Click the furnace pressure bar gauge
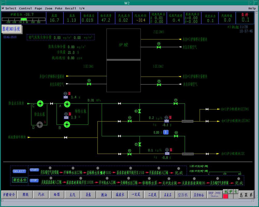This screenshot has height=207, width=259. tap(21, 19)
